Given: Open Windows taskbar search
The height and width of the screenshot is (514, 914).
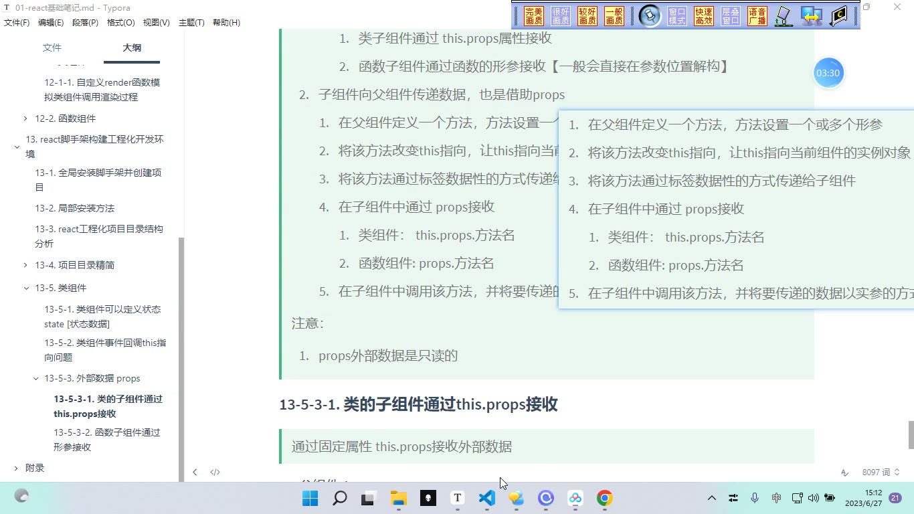Looking at the screenshot, I should pos(340,498).
